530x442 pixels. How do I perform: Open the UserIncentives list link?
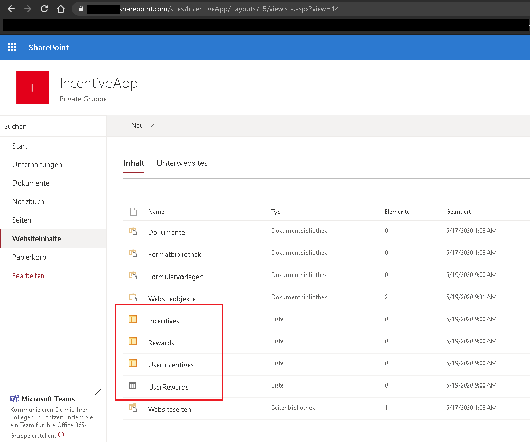click(x=171, y=365)
